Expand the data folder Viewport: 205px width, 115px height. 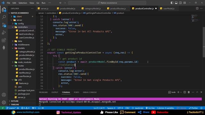point(13,41)
